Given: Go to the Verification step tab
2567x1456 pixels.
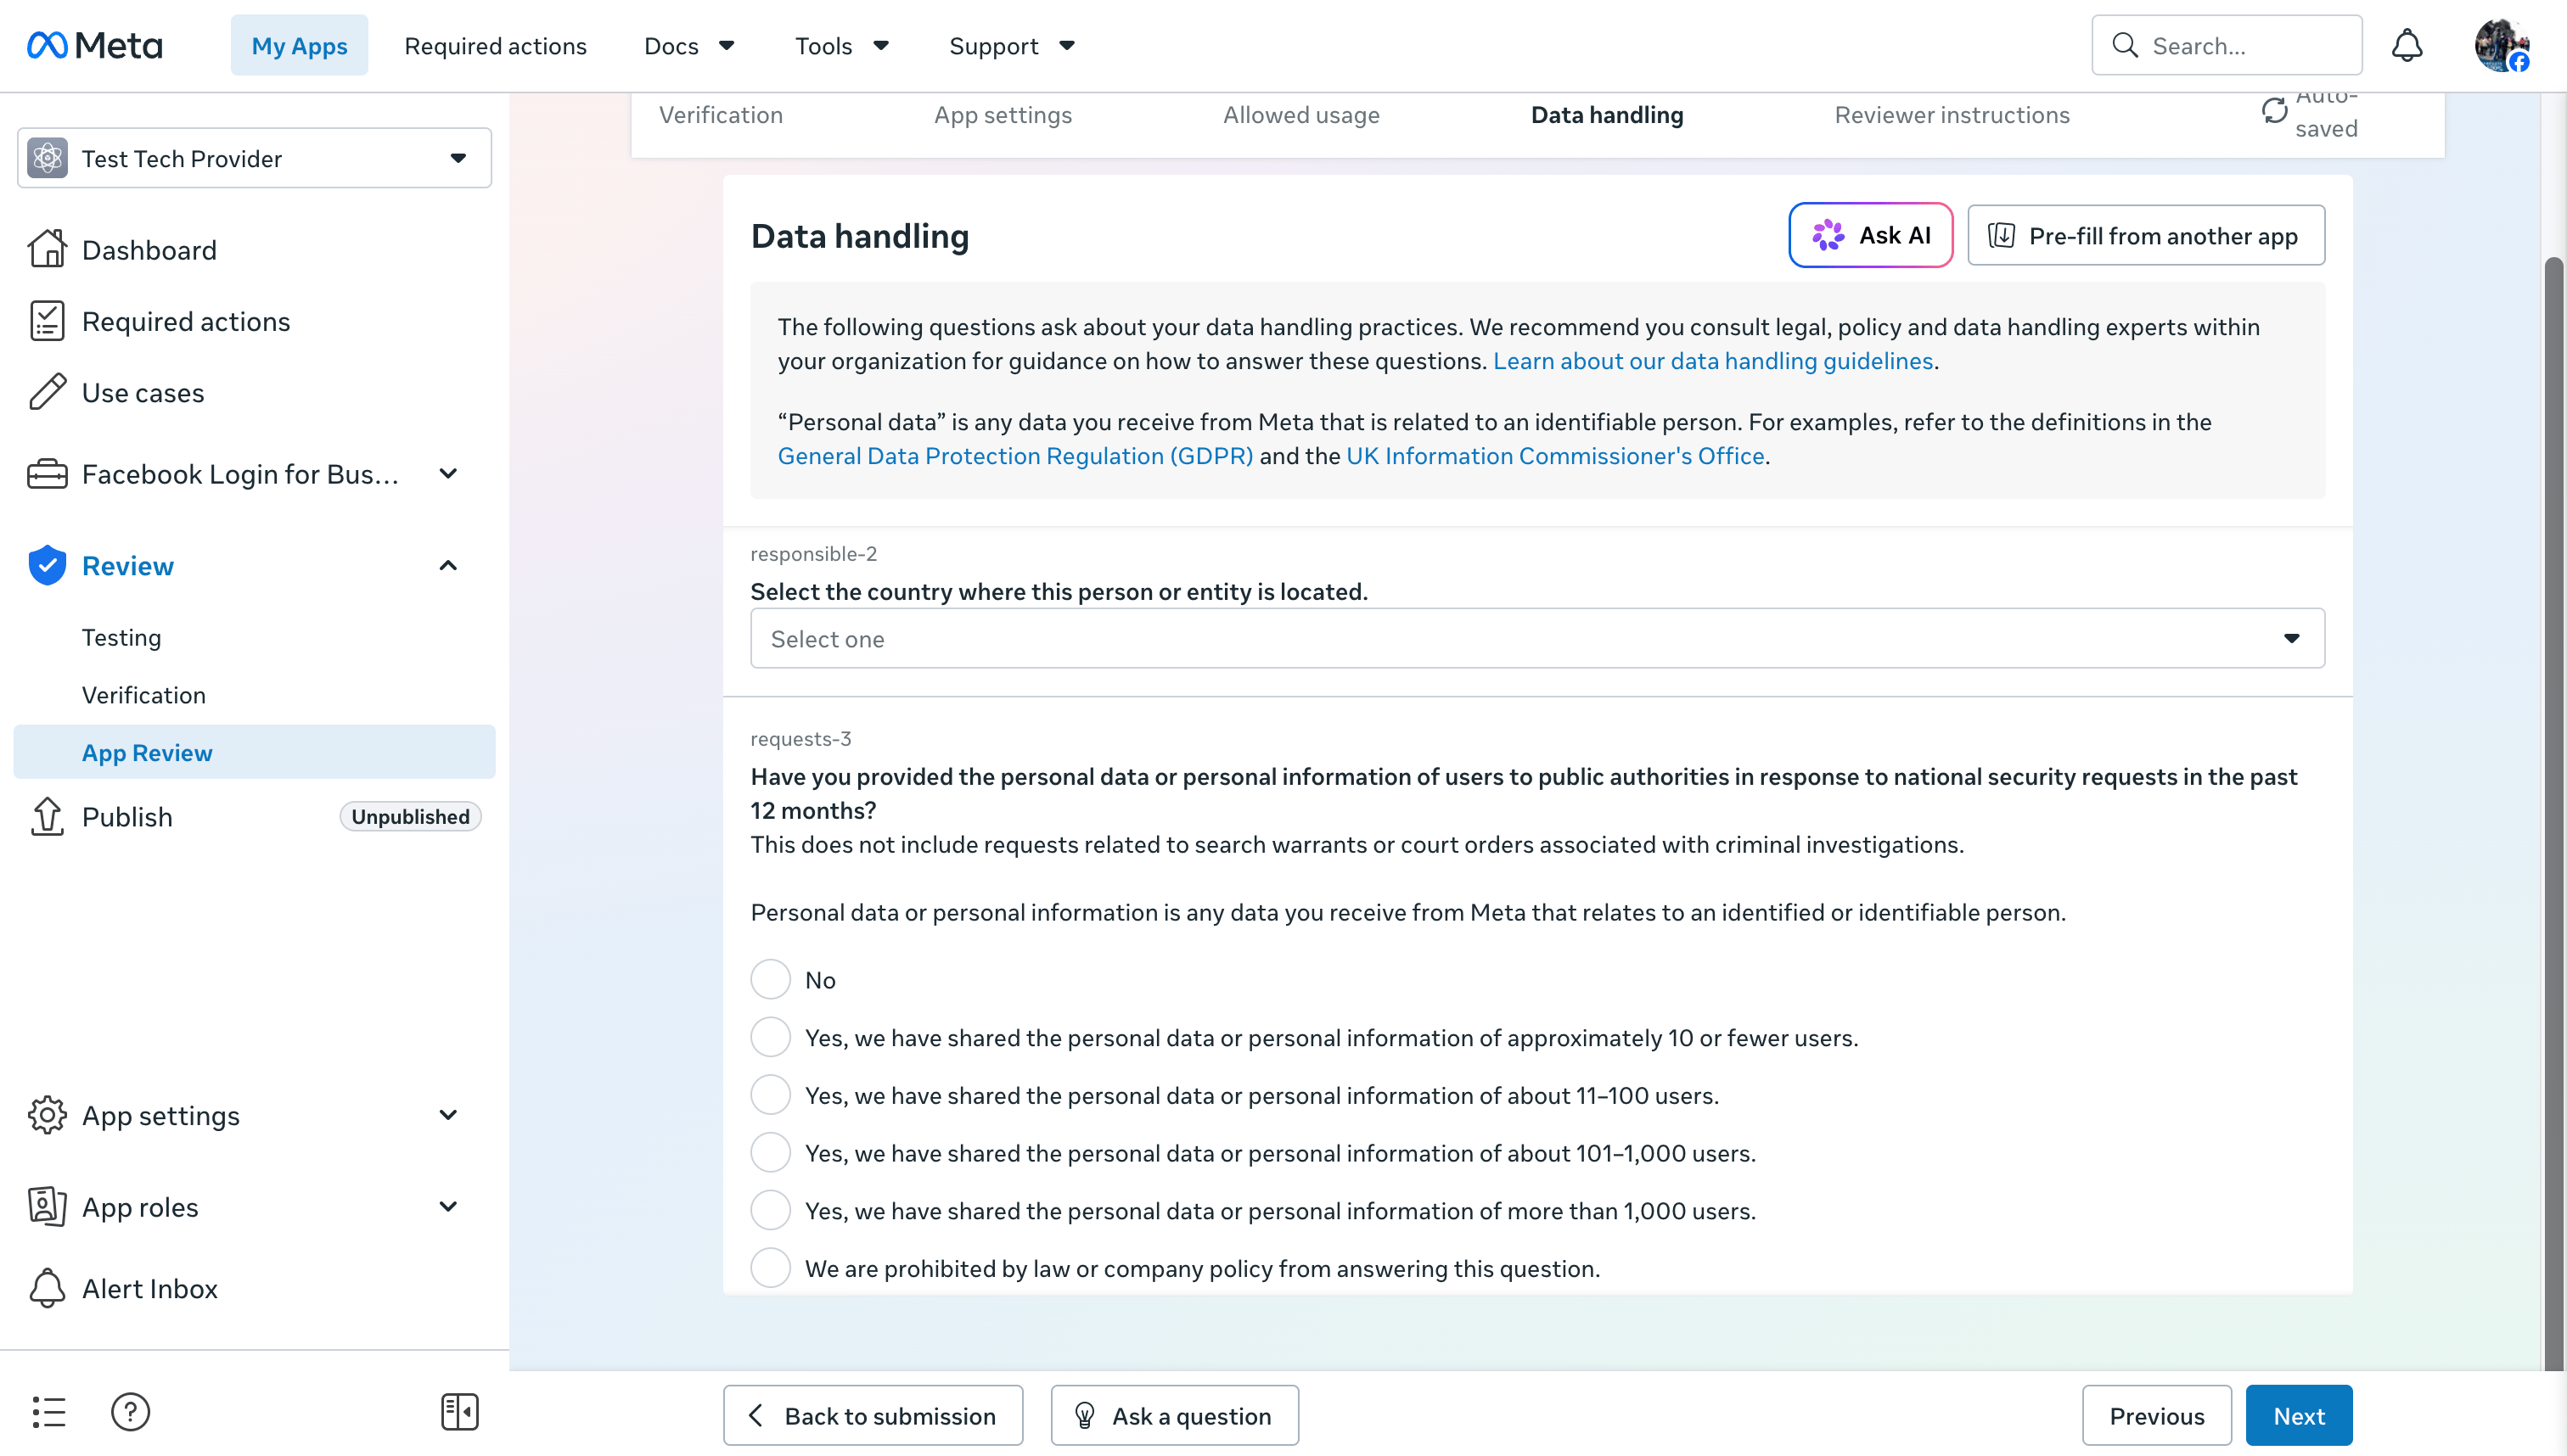Looking at the screenshot, I should (x=721, y=115).
